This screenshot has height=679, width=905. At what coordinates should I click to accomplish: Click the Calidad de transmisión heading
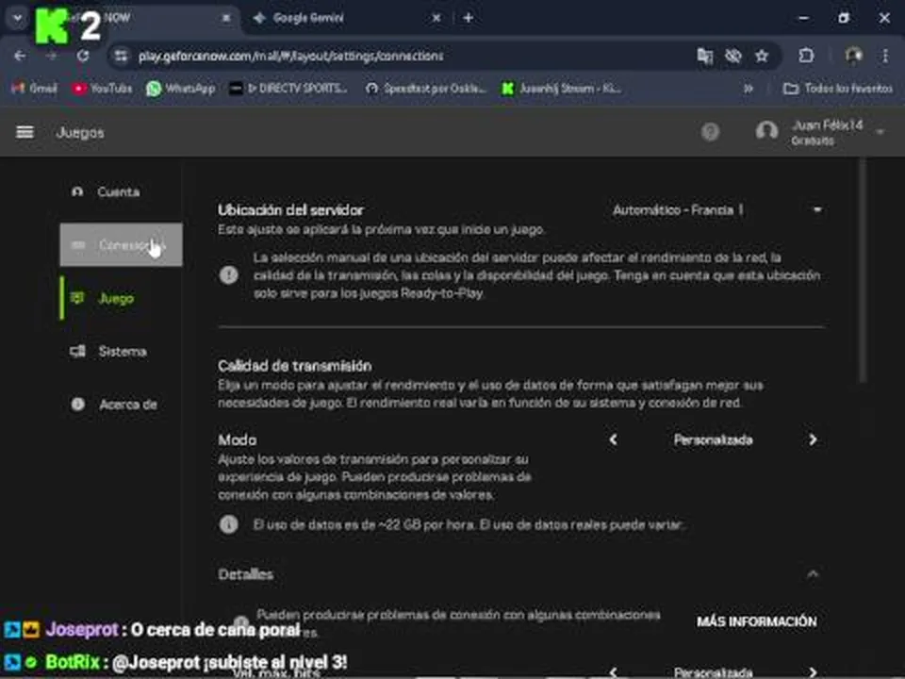(x=294, y=366)
